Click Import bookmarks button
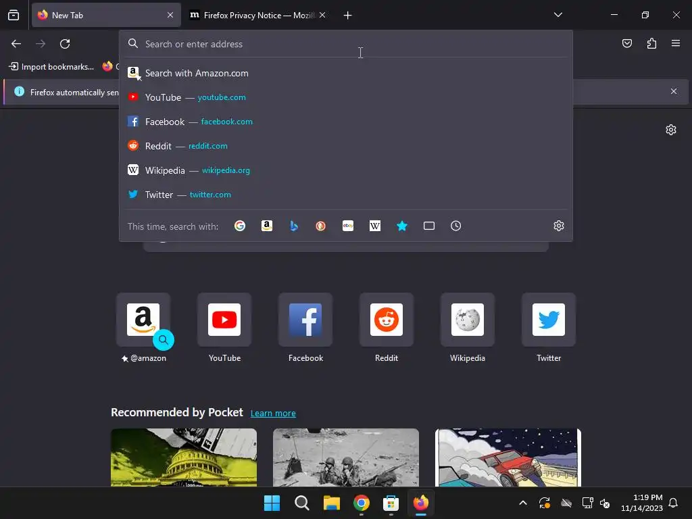The height and width of the screenshot is (519, 692). [x=51, y=67]
